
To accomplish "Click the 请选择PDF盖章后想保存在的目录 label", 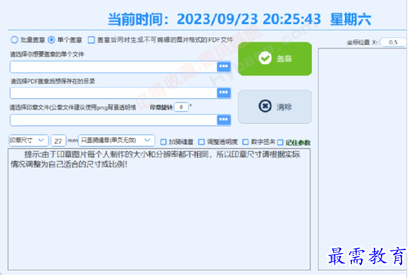I will 53,81.
